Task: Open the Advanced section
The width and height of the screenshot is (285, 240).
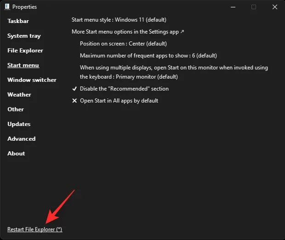Action: coord(22,139)
